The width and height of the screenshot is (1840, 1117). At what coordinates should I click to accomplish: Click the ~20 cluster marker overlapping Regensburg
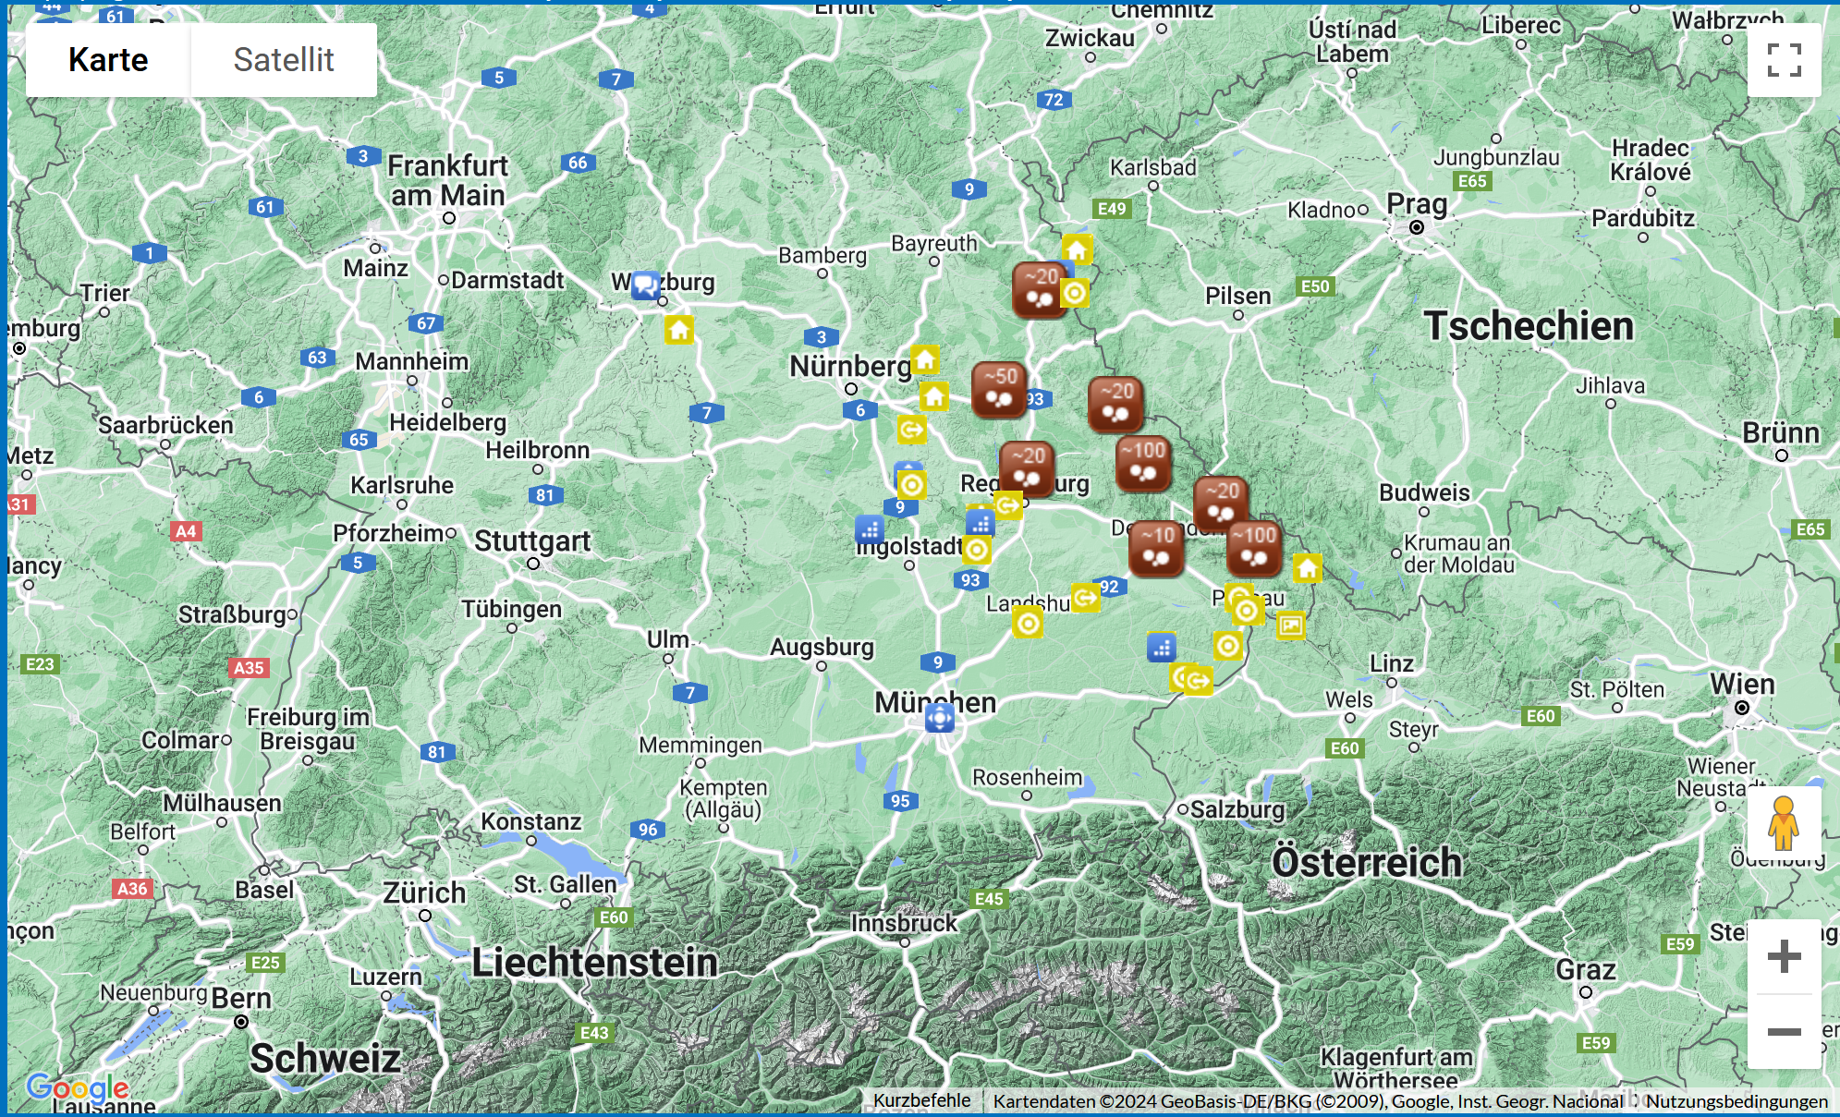point(1027,467)
